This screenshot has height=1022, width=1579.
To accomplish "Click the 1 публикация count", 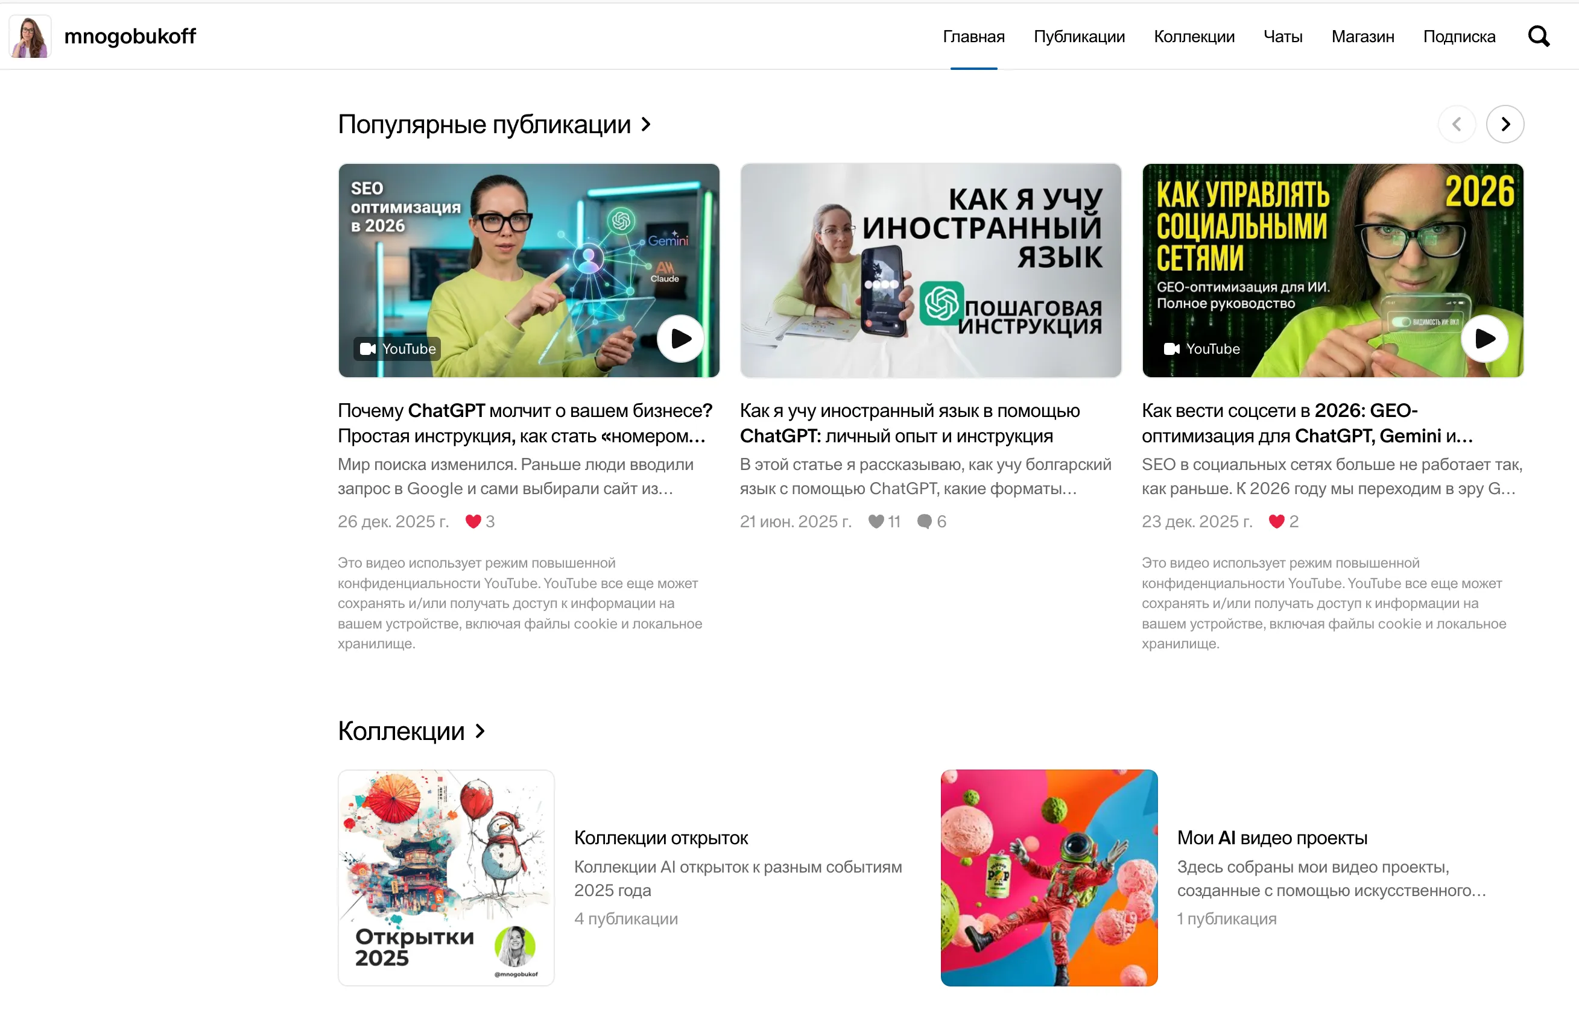I will 1226,918.
